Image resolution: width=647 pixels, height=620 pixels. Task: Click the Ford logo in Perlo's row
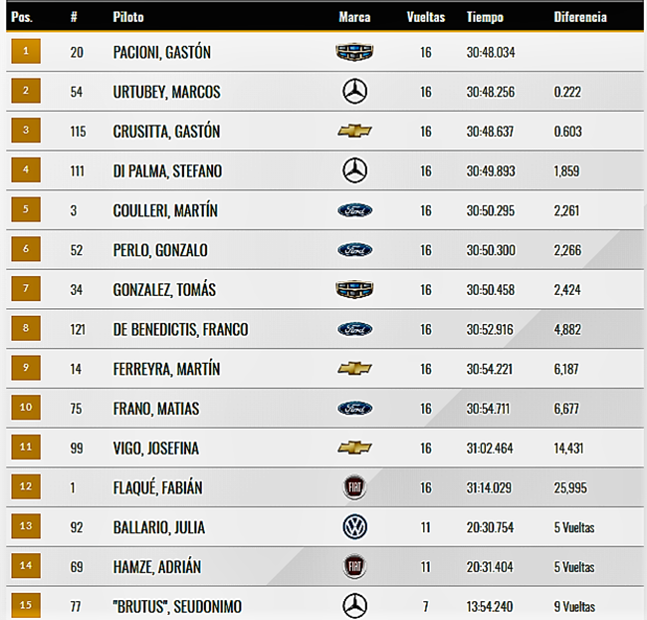[355, 250]
